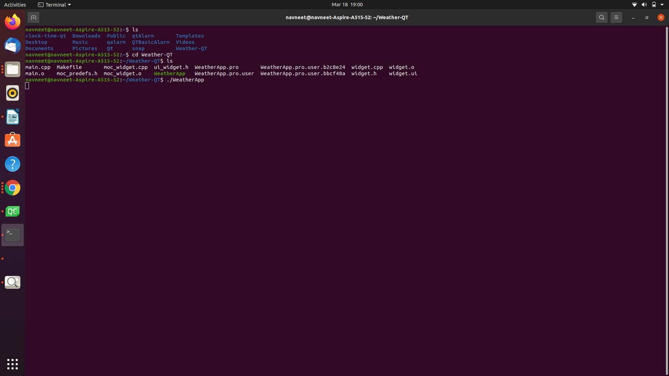Image resolution: width=669 pixels, height=376 pixels.
Task: Click Activities in the top bar
Action: 15,5
